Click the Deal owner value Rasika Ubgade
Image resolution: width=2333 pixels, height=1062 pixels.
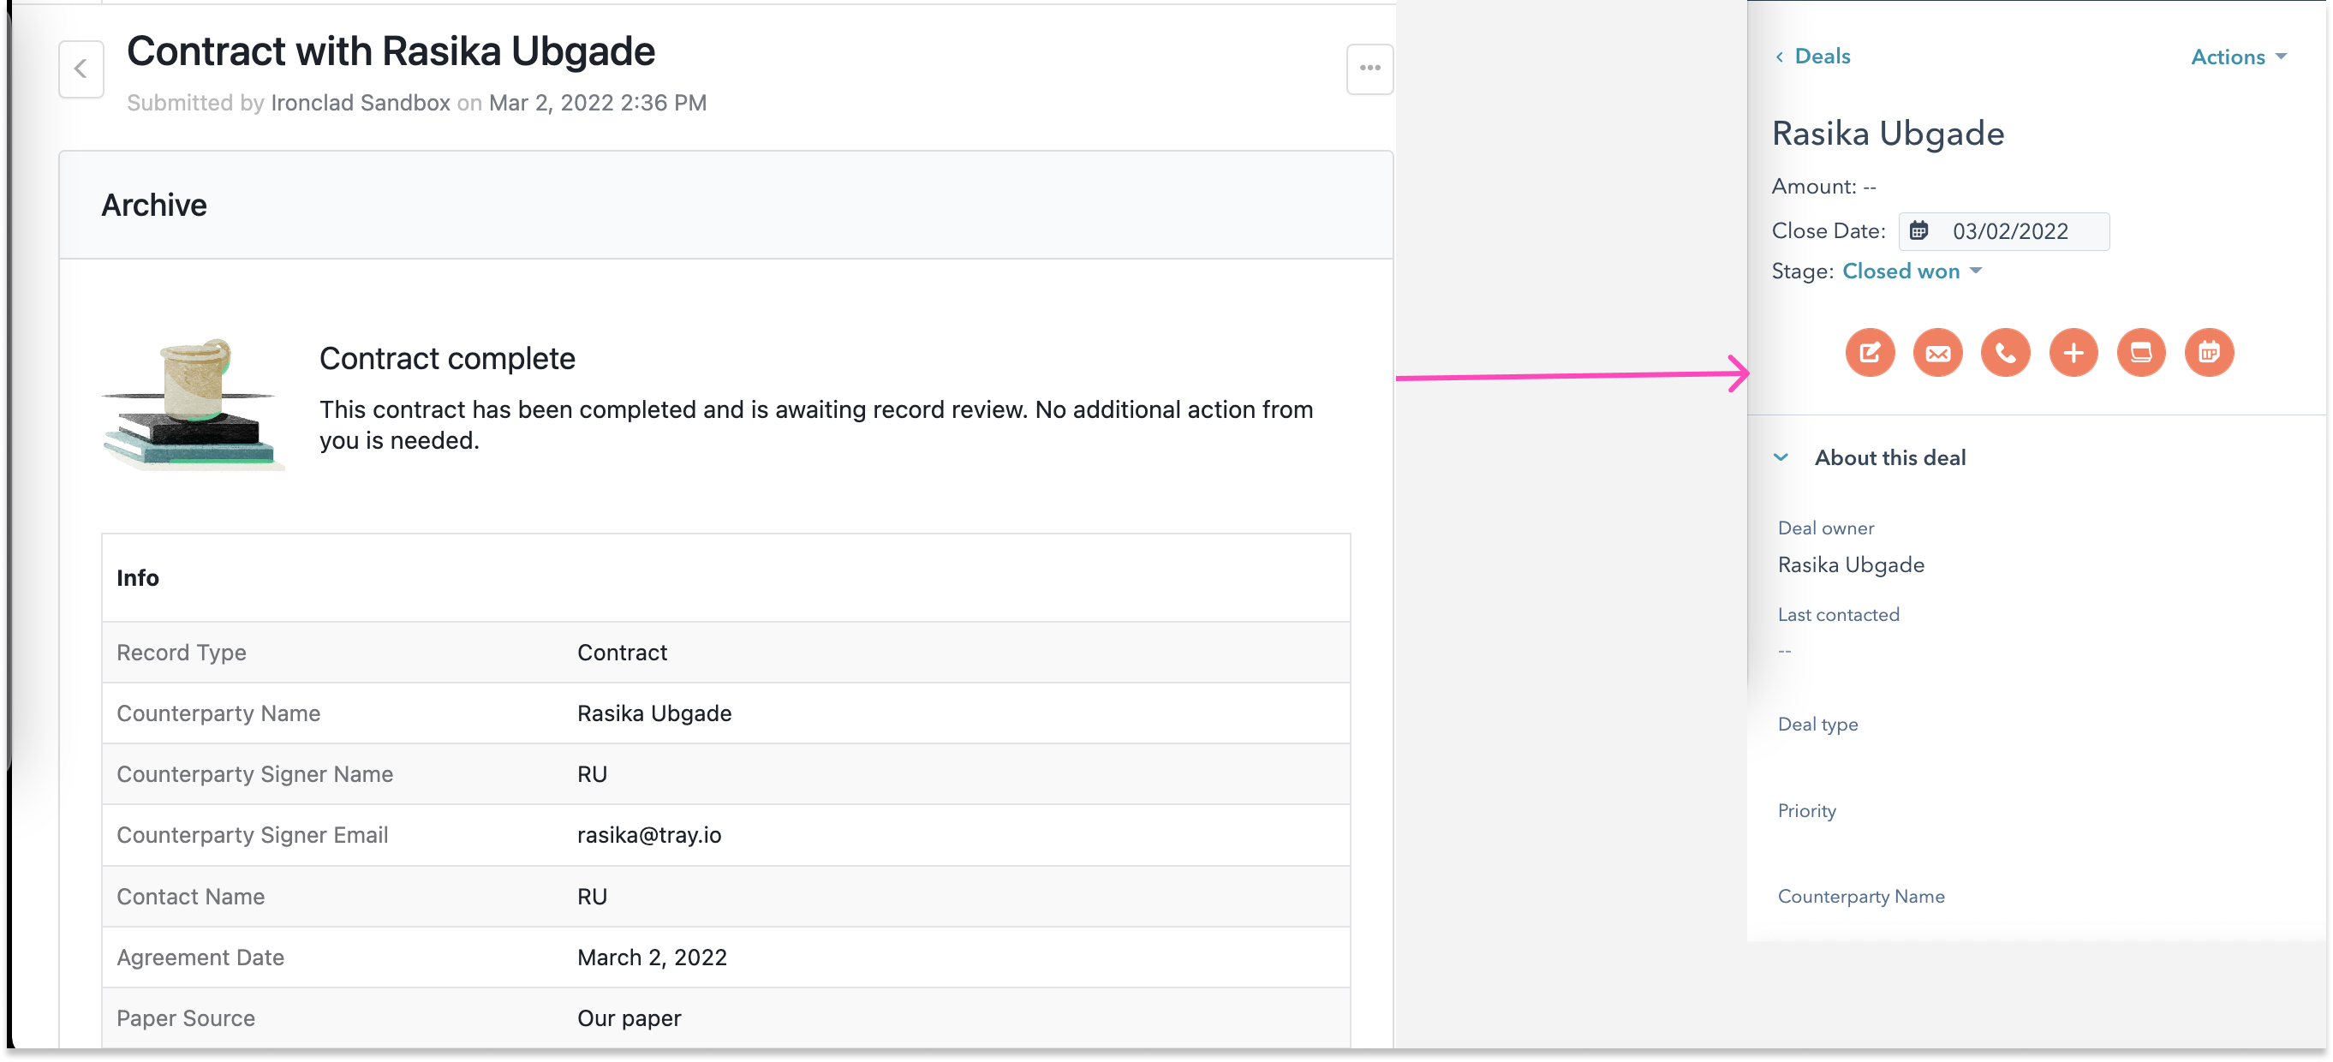[x=1850, y=565]
